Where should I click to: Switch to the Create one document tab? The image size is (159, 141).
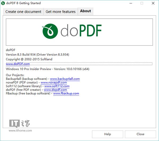click(23, 12)
